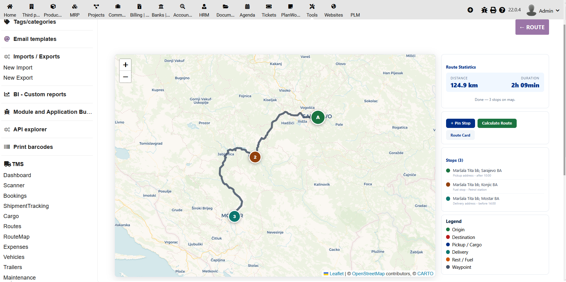
Task: Add a stop with Pin Stop
Action: 461,123
